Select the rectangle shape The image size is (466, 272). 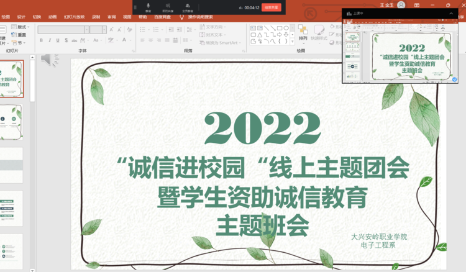(280, 28)
